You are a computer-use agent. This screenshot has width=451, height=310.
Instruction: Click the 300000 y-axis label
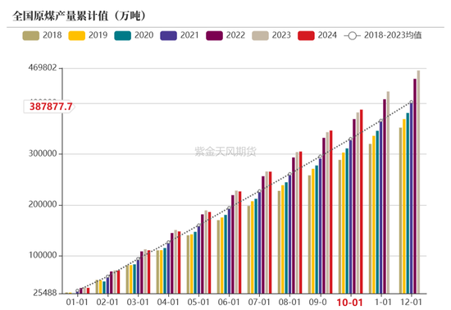(43, 153)
